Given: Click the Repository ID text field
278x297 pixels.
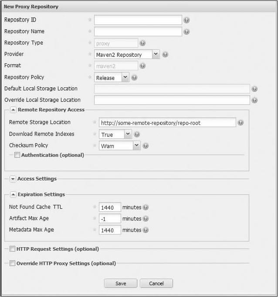Looking at the screenshot, I should tap(138, 20).
